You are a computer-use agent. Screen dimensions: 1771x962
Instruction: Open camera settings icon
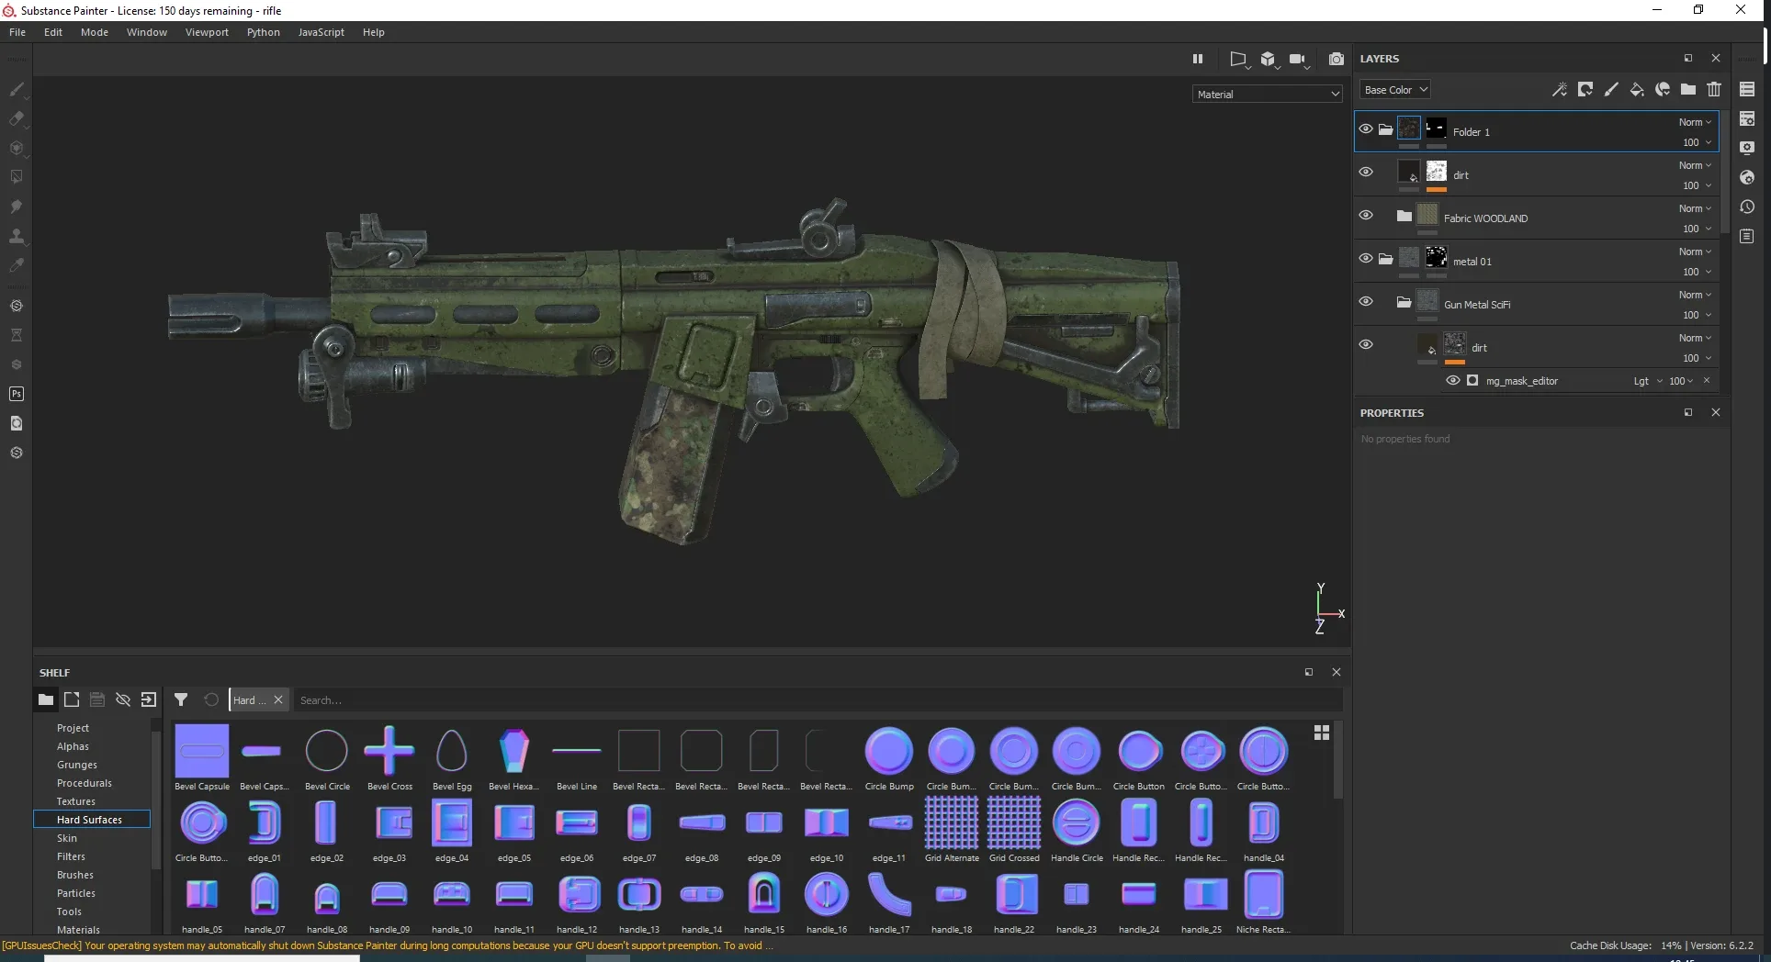(1298, 60)
